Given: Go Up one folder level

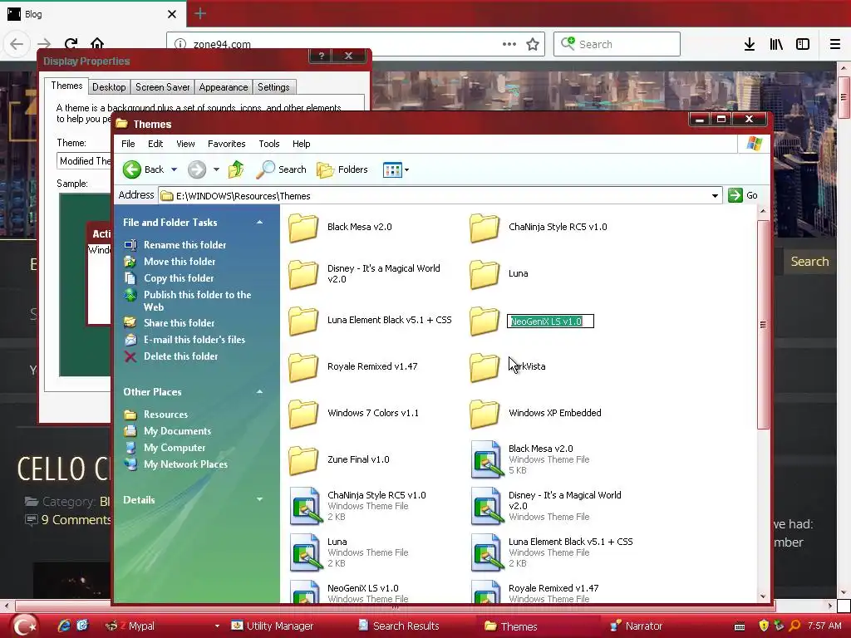Looking at the screenshot, I should pos(236,169).
